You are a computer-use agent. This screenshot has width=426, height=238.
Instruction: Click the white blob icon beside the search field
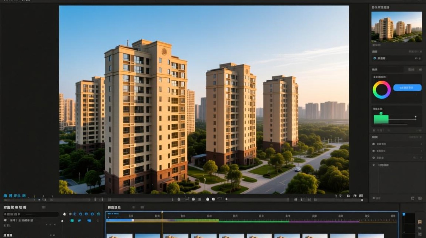click(65, 214)
